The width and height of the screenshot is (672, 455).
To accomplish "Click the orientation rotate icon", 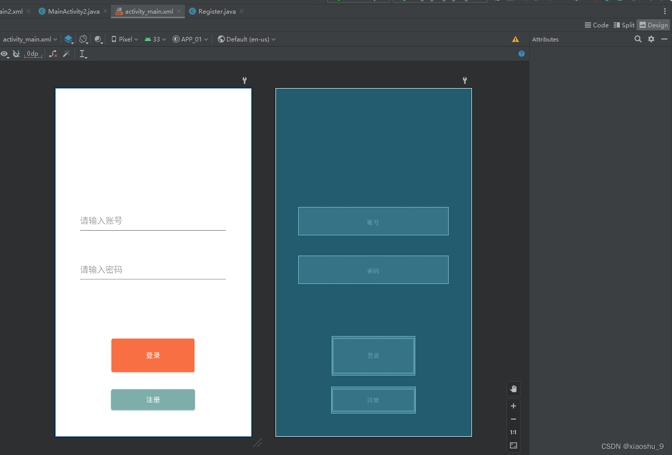I will (x=84, y=39).
